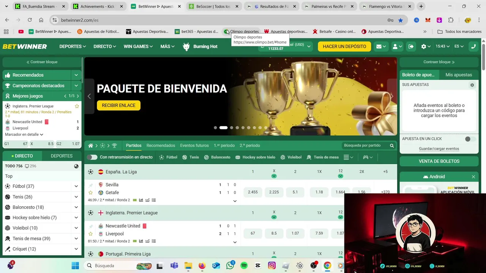The height and width of the screenshot is (273, 486).
Task: Click the search magnifier in match search
Action: click(392, 146)
